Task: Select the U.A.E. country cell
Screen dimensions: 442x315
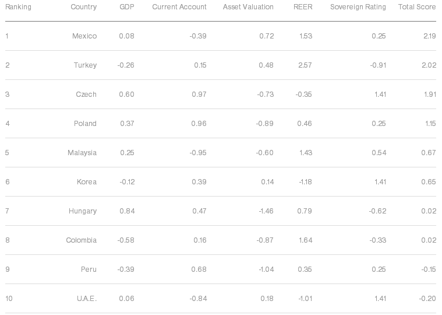Action: click(87, 299)
